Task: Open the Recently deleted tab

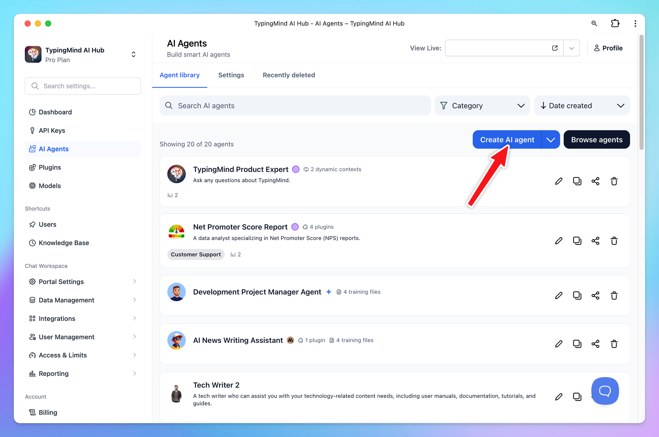Action: tap(289, 75)
